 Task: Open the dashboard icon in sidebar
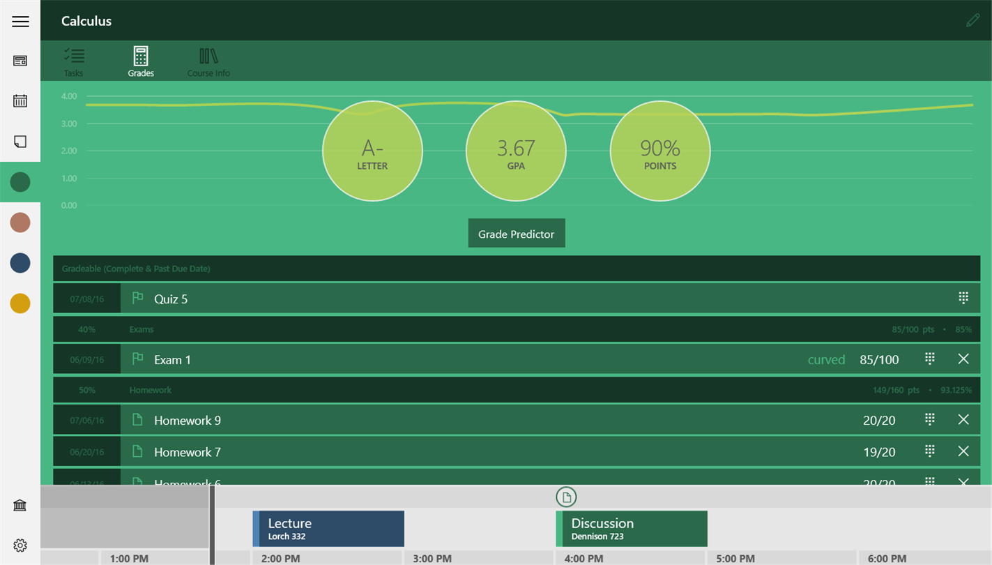pos(20,61)
